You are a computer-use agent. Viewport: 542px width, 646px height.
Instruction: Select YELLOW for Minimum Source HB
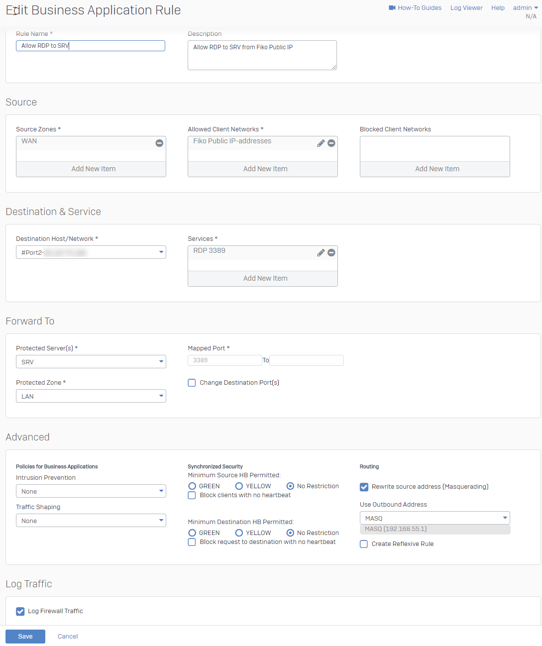click(x=239, y=486)
